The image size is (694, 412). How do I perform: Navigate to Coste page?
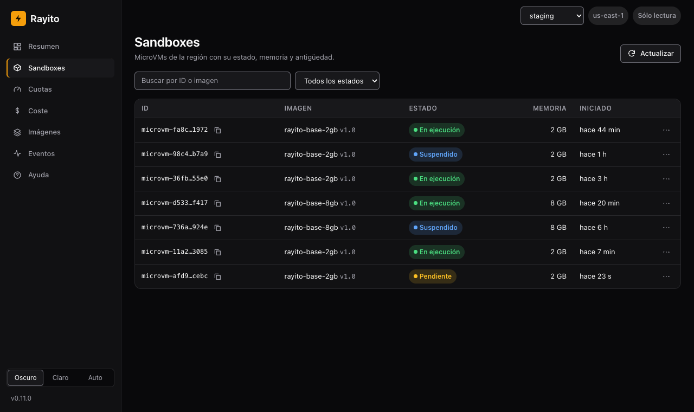point(61,111)
